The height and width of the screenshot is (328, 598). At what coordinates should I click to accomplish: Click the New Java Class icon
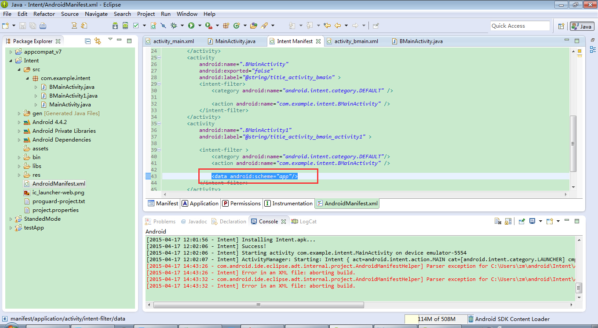coord(237,26)
